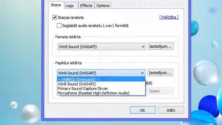The height and width of the screenshot is (125, 222).
Task: Click the Space hotkey field
Action: point(160,91)
